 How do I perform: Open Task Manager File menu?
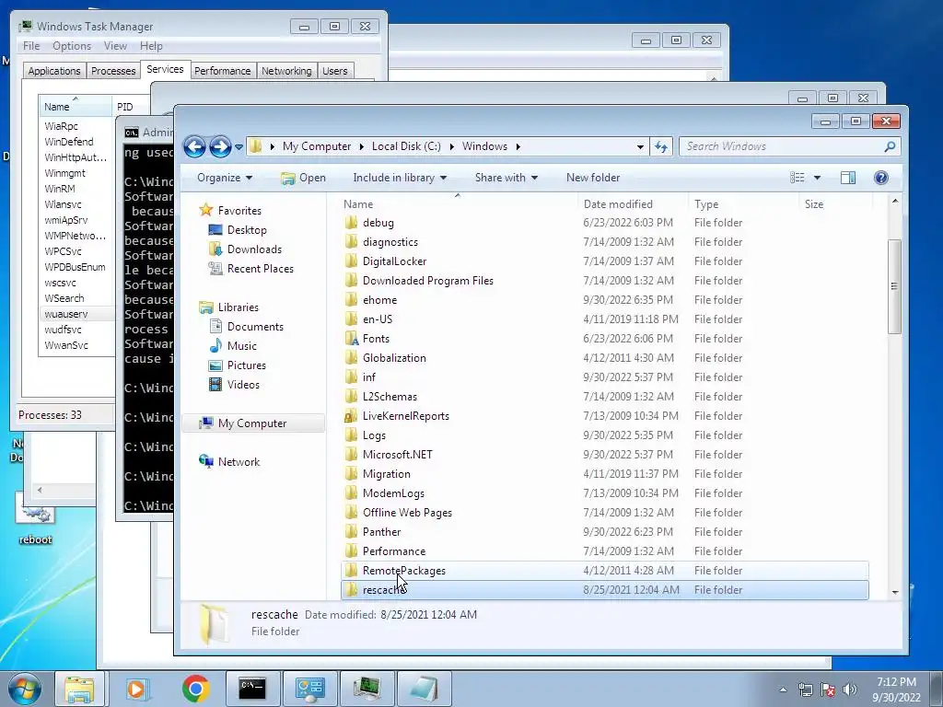pyautogui.click(x=31, y=46)
